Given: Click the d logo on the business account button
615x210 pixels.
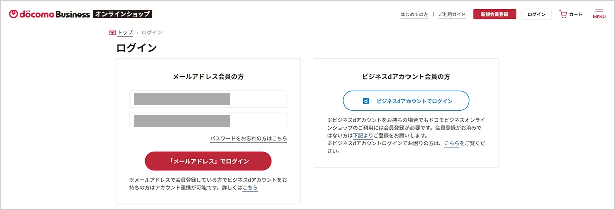Looking at the screenshot, I should coord(366,101).
